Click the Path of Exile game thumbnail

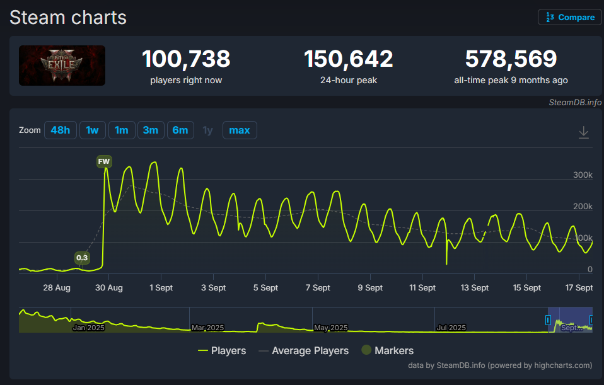62,66
